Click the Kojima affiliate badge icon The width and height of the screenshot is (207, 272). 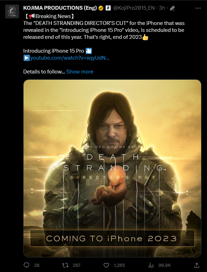108,8
